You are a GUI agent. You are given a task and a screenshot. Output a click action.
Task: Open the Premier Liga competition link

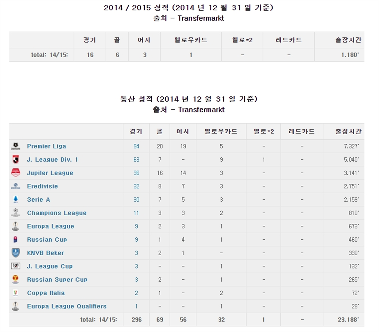point(47,146)
